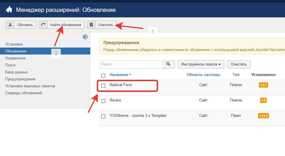
Task: Collapse sidebar with blue arrow icon
Action: pos(85,37)
